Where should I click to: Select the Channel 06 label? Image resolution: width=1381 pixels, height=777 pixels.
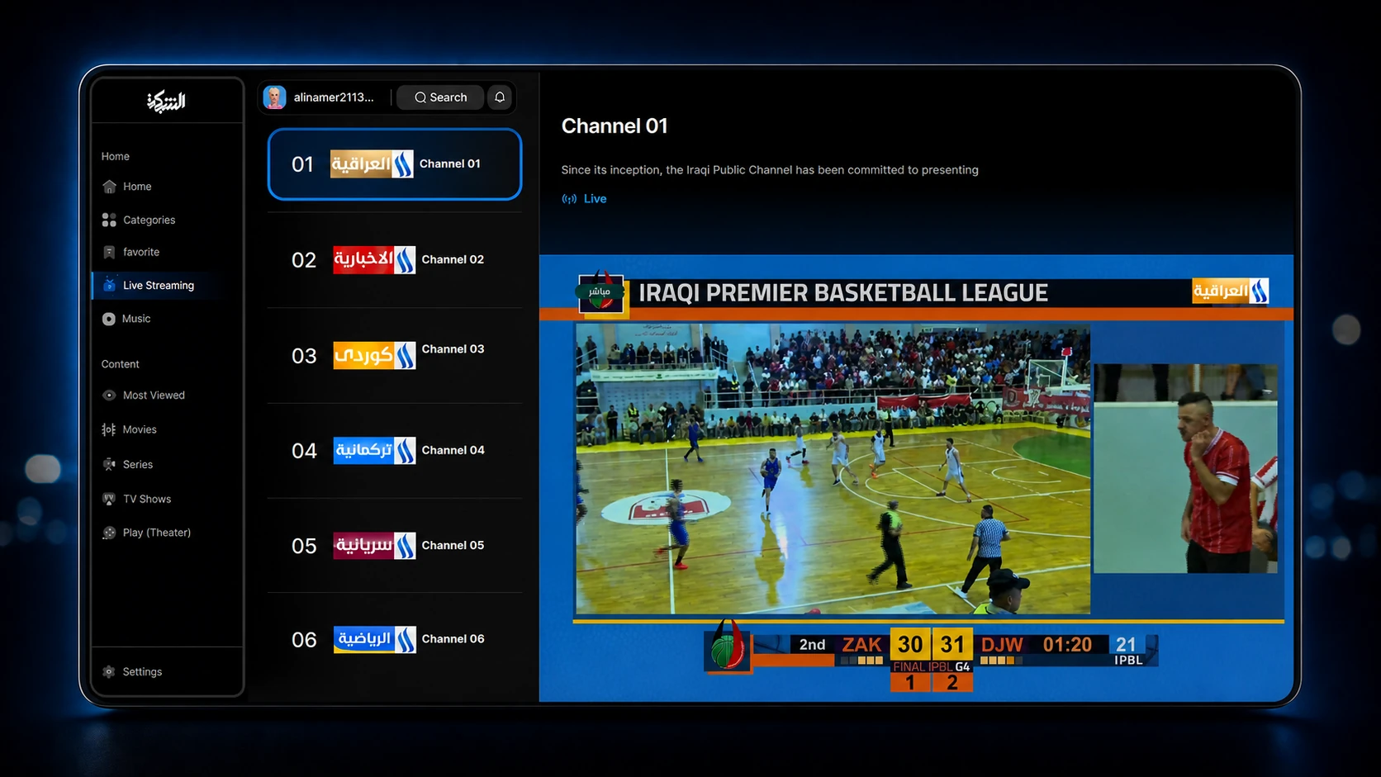(x=453, y=639)
